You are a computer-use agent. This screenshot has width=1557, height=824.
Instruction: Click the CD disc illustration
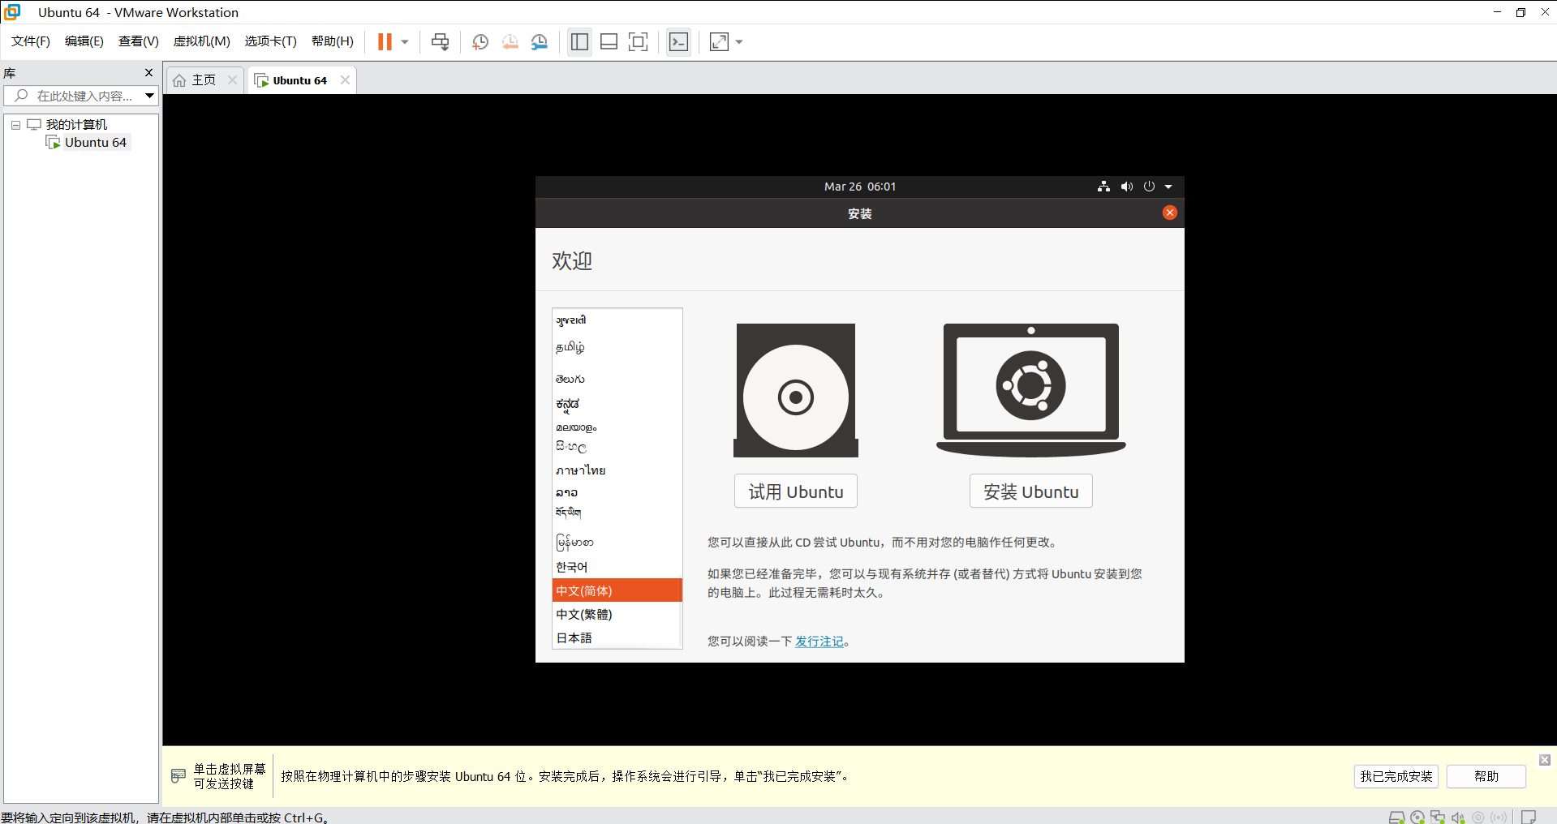796,391
